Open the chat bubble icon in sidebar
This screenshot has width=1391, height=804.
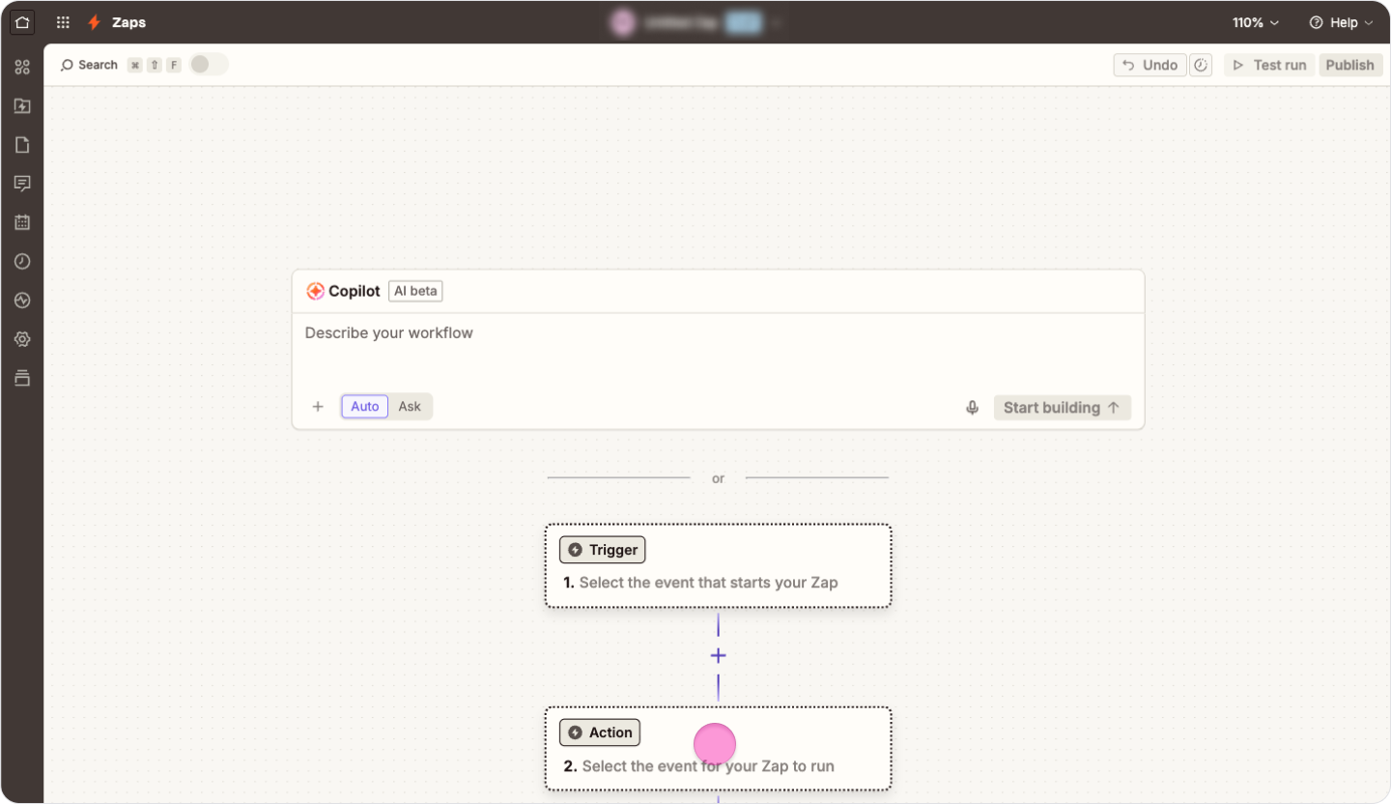(x=22, y=184)
